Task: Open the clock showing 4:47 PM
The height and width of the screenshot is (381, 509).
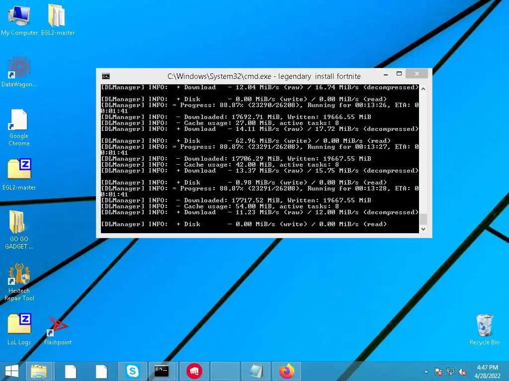Action: coord(487,372)
